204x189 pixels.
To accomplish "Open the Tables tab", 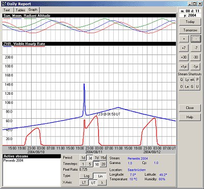I will point(20,10).
